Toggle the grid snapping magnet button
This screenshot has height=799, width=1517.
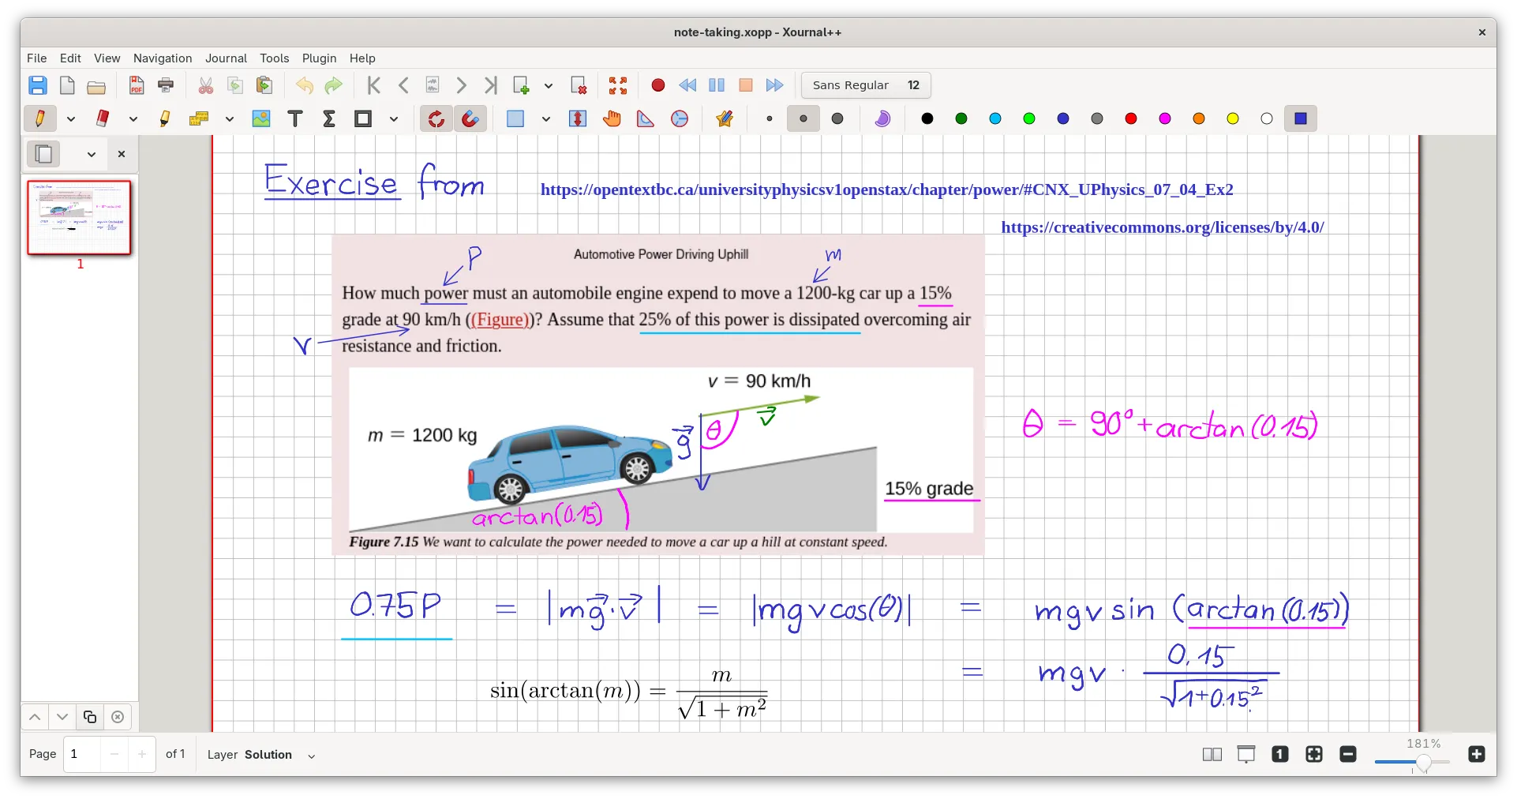tap(470, 118)
